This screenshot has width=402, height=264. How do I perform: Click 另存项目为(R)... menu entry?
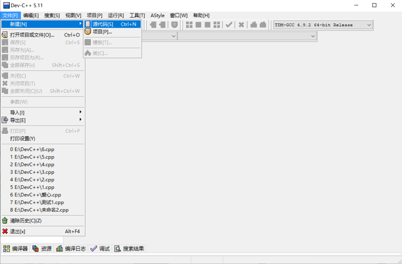[42, 58]
